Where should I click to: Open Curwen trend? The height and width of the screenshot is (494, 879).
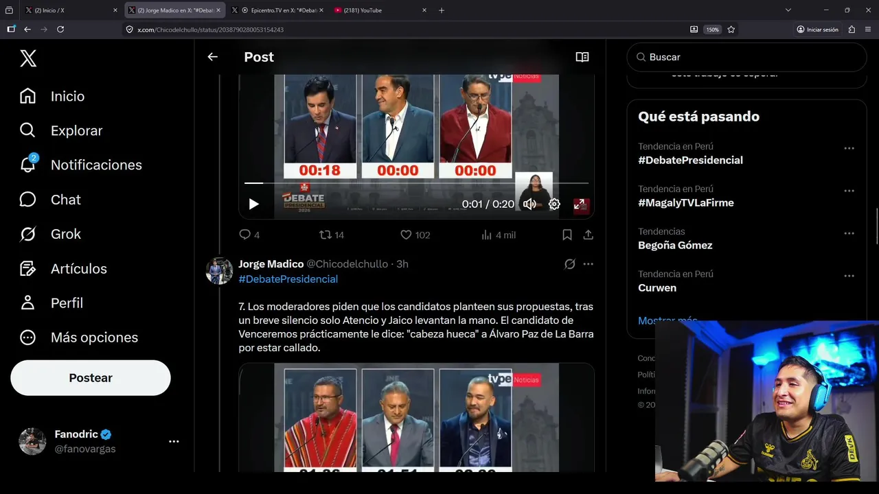[657, 288]
